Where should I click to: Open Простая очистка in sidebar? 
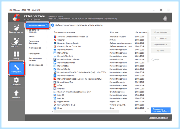tap(16, 29)
